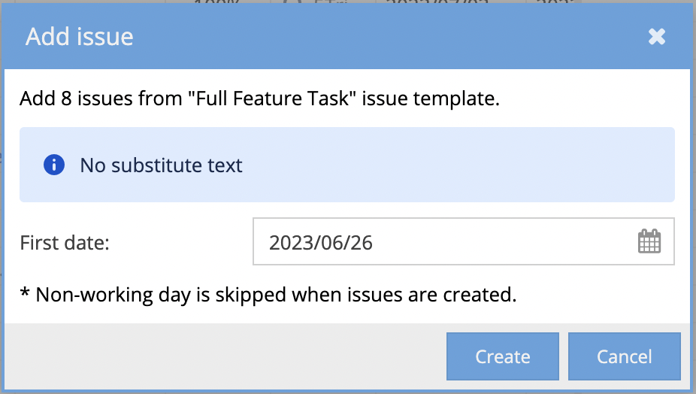Click the gray dialog footer area
Viewport: 696px width, 394px height.
[x=225, y=357]
